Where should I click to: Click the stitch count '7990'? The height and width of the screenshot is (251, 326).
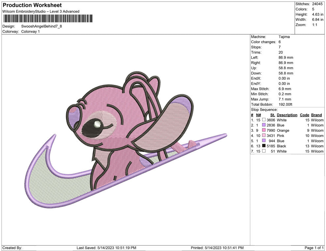(x=271, y=130)
